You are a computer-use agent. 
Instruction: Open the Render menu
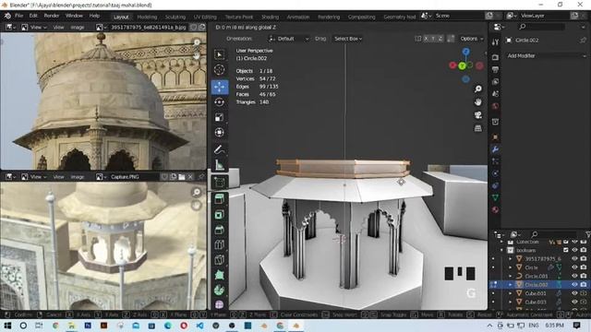click(x=52, y=16)
